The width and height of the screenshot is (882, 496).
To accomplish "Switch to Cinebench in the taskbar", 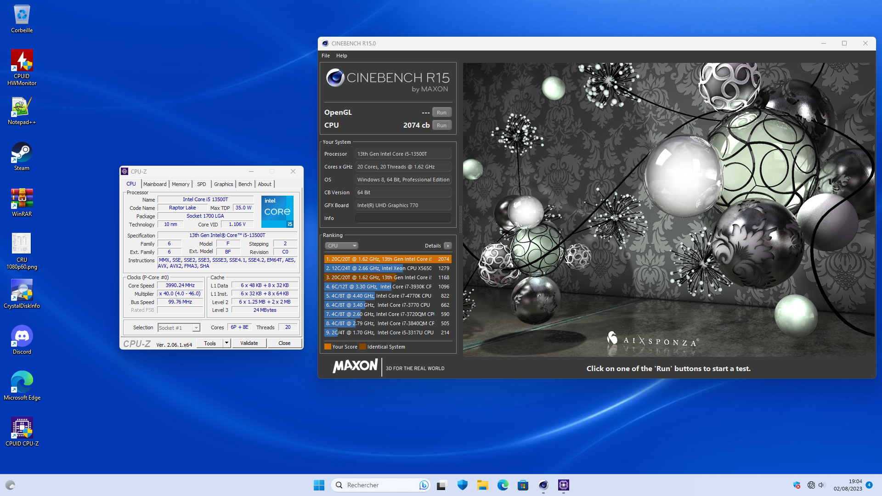I will click(543, 485).
